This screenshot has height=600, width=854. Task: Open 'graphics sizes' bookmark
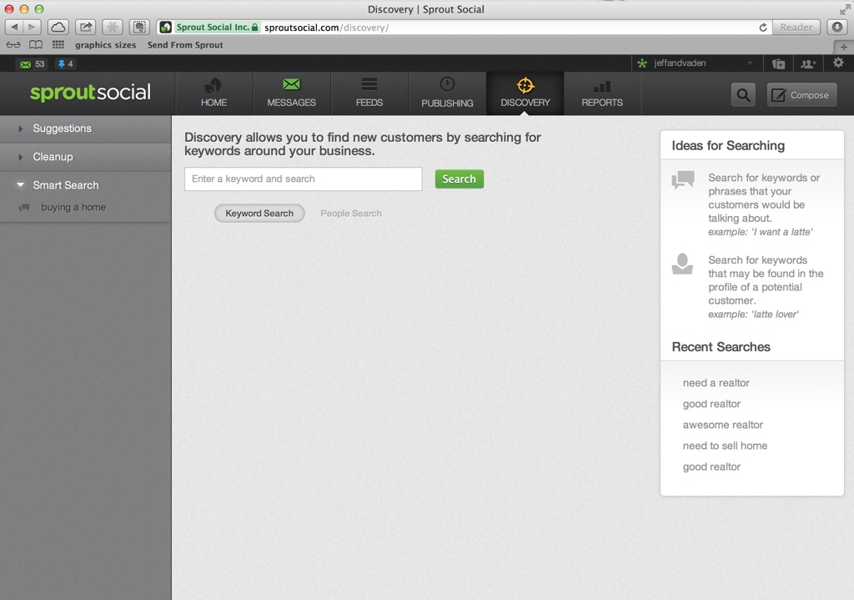pyautogui.click(x=106, y=45)
